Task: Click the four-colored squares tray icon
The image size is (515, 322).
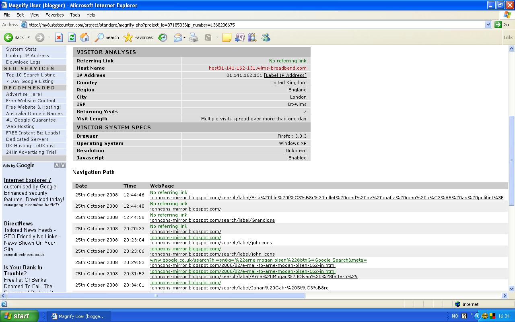Action: (492, 316)
